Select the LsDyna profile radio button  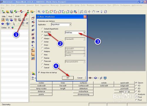coord(42,48)
